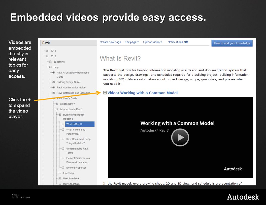Viewport: 266px width, 205px height.
Task: Collapse the 2012 tree node
Action: 47,56
